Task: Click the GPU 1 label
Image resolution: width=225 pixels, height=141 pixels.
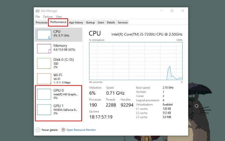Action: tap(58, 106)
